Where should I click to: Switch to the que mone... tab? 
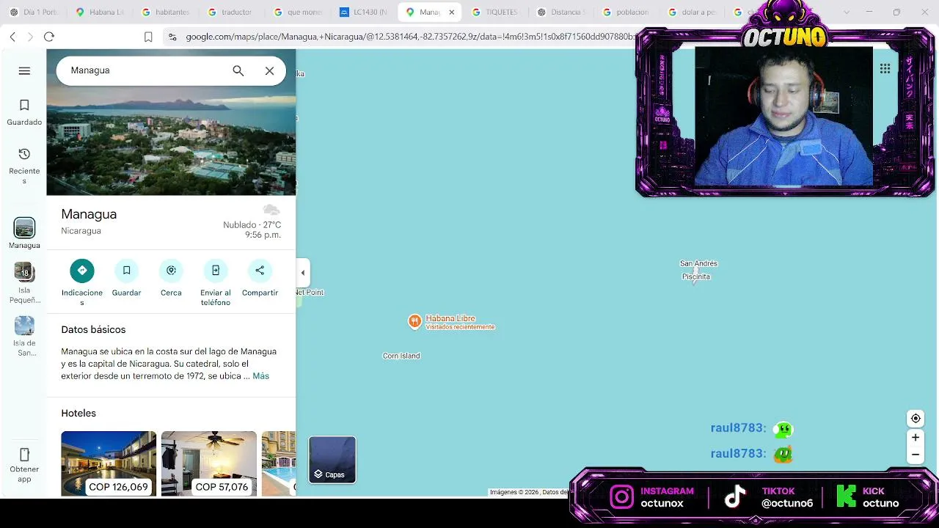click(x=298, y=12)
